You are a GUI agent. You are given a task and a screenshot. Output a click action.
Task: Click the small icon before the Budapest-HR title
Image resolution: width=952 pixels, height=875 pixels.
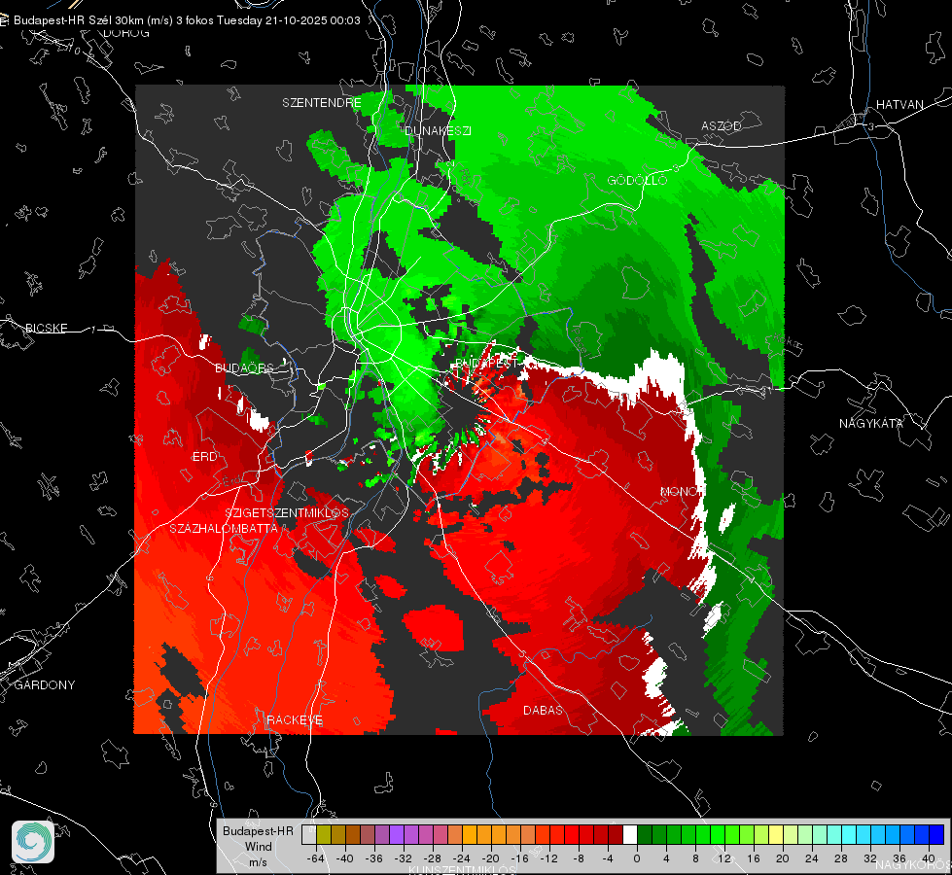(4, 20)
